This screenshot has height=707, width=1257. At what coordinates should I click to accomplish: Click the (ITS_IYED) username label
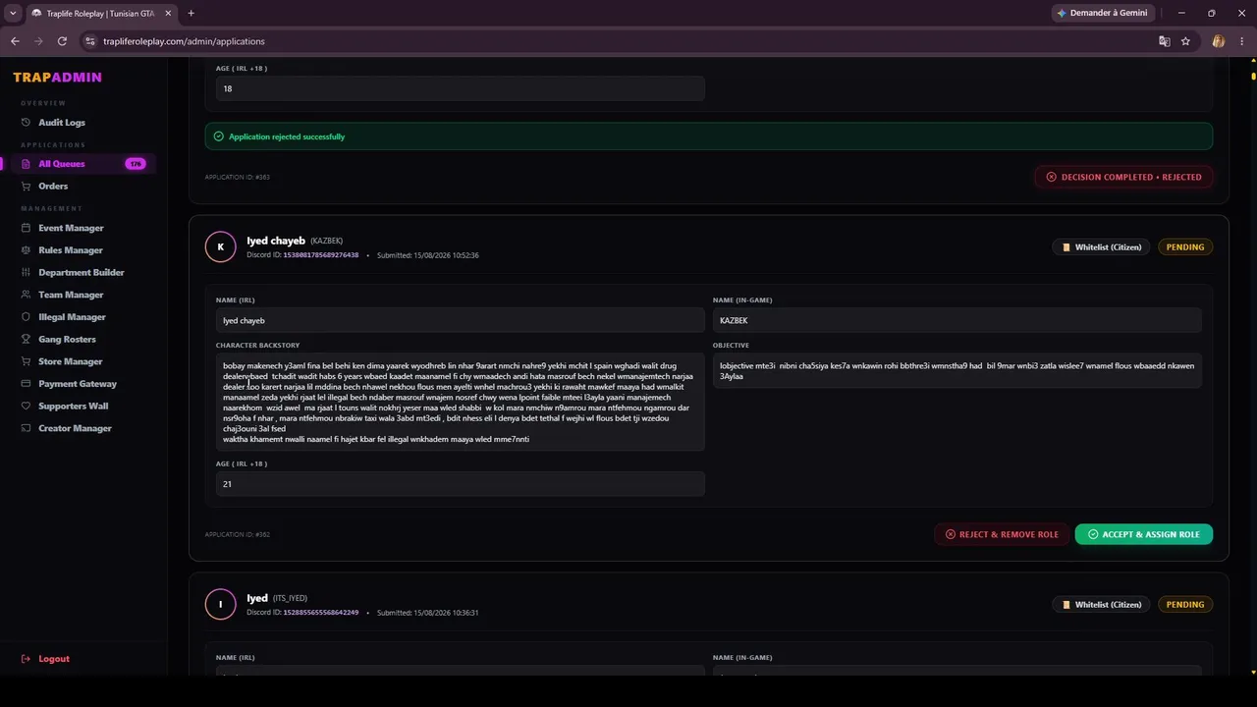point(291,598)
